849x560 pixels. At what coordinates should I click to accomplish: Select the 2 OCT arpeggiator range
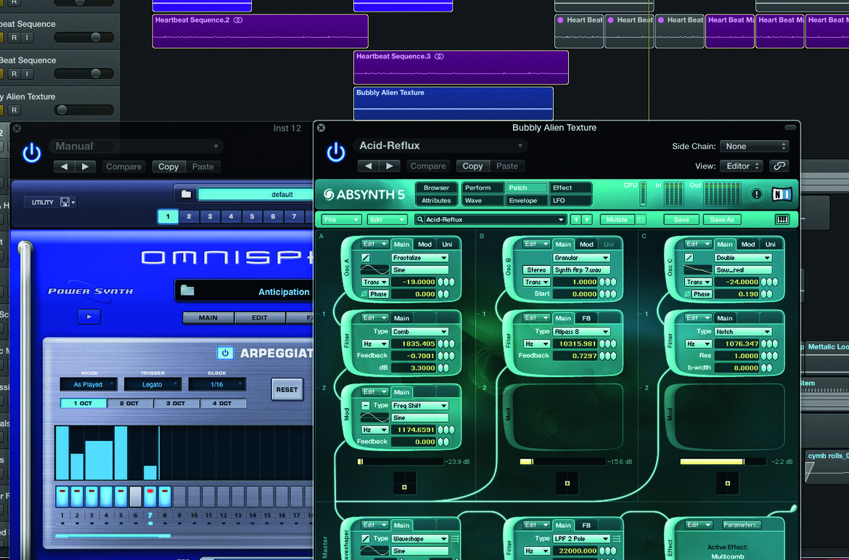point(129,403)
